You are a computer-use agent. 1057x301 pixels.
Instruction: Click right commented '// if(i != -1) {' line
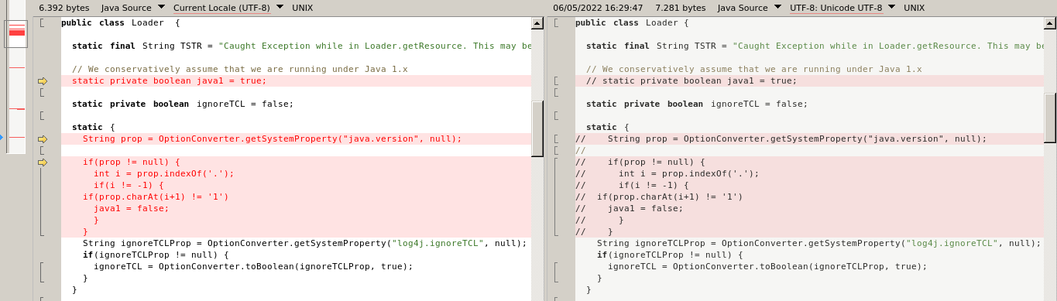pyautogui.click(x=632, y=186)
